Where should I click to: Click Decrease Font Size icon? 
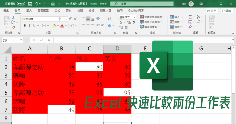click(x=75, y=19)
